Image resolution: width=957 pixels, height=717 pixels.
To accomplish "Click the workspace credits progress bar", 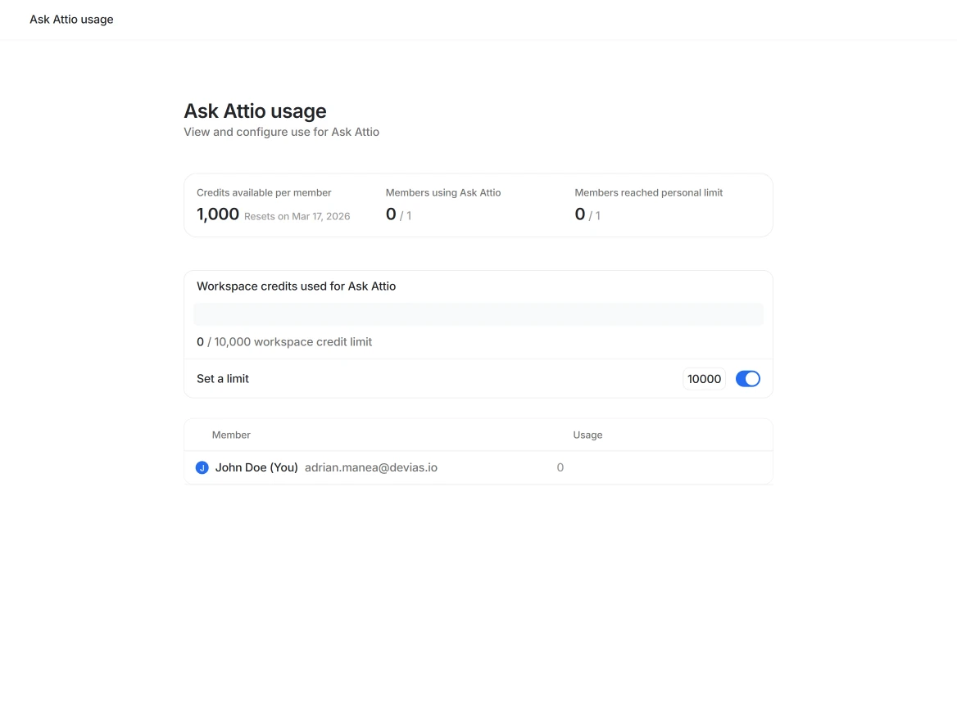I will click(x=478, y=314).
